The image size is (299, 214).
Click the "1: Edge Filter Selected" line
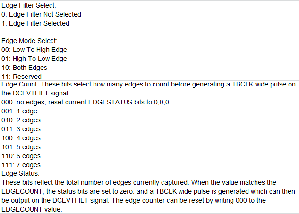click(x=35, y=23)
